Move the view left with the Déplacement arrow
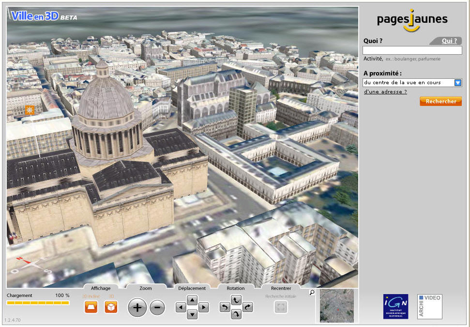The height and width of the screenshot is (327, 470). tap(181, 307)
